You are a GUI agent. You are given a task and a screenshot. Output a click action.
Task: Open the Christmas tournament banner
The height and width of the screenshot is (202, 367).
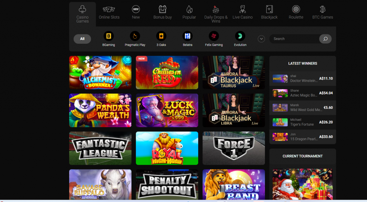302,184
